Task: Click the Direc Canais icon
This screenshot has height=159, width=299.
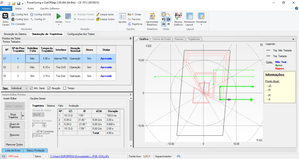Action: coord(5,16)
